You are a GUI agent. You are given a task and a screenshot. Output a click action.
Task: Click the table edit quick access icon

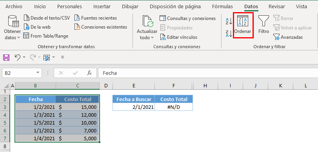pyautogui.click(x=47, y=58)
